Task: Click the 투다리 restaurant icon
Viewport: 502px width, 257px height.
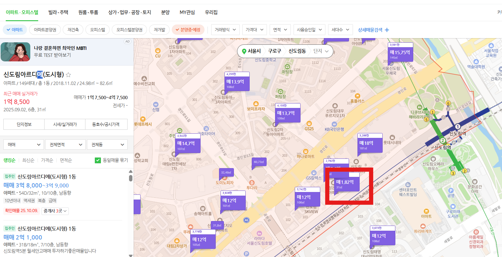Action: click(x=251, y=183)
